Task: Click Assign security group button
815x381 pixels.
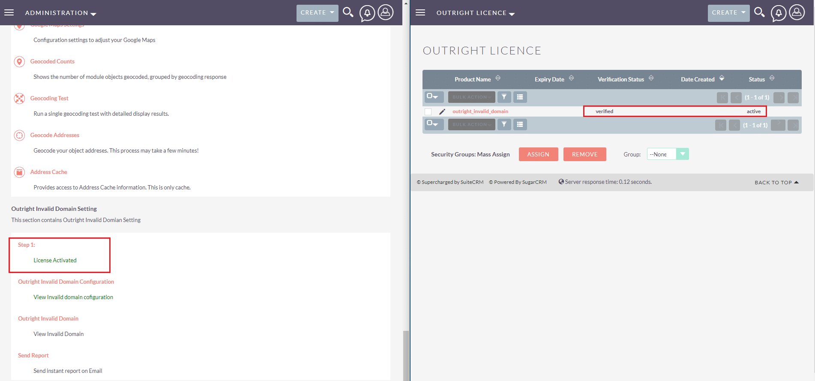Action: tap(538, 154)
